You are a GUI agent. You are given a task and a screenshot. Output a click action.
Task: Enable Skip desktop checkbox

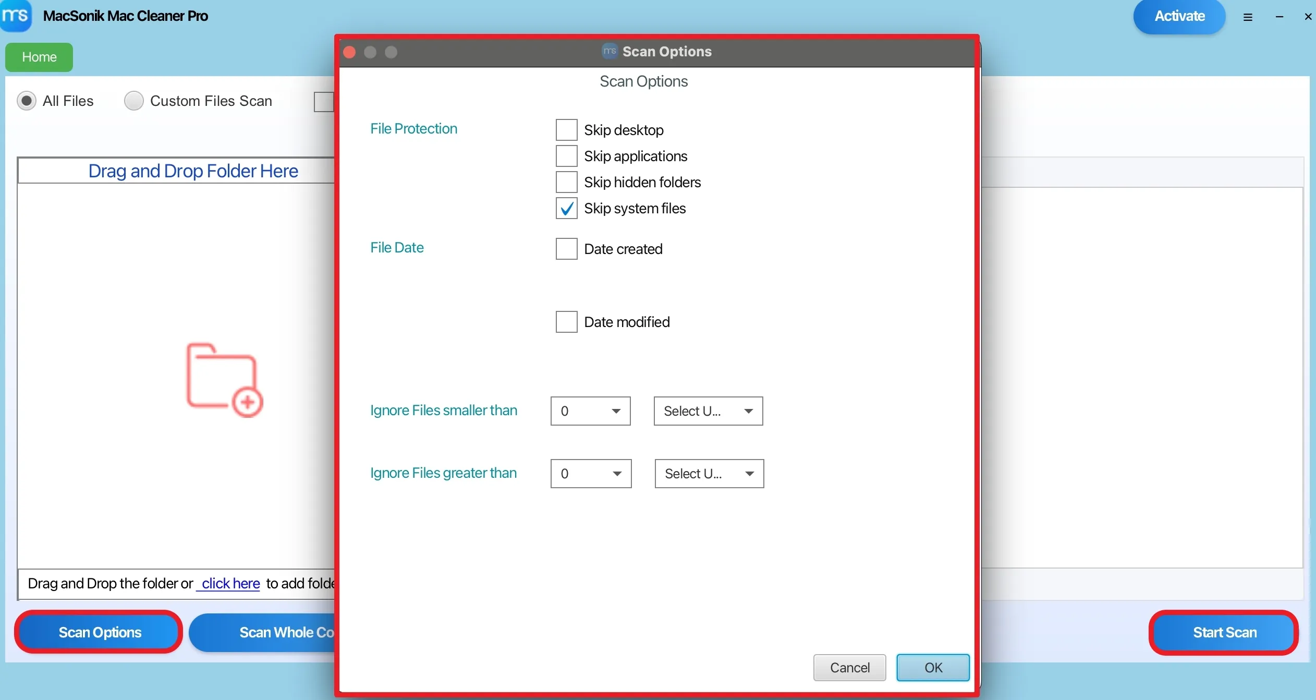pyautogui.click(x=567, y=130)
